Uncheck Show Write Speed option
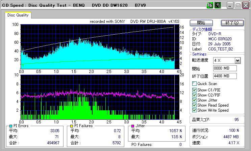Screen dimensions: 251x151 194,110
